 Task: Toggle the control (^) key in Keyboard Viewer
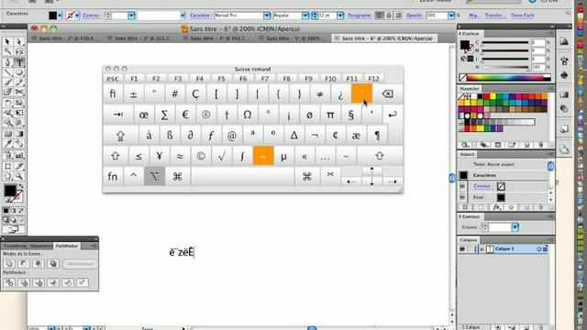coord(133,176)
